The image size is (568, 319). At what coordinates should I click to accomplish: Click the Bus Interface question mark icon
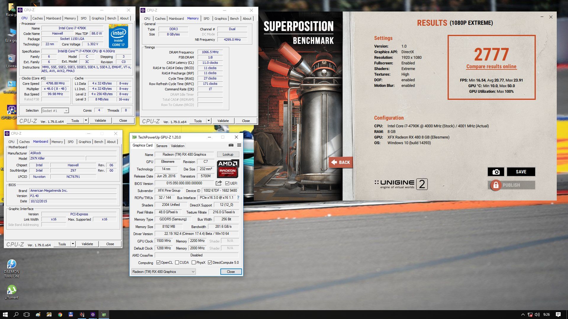pyautogui.click(x=238, y=198)
